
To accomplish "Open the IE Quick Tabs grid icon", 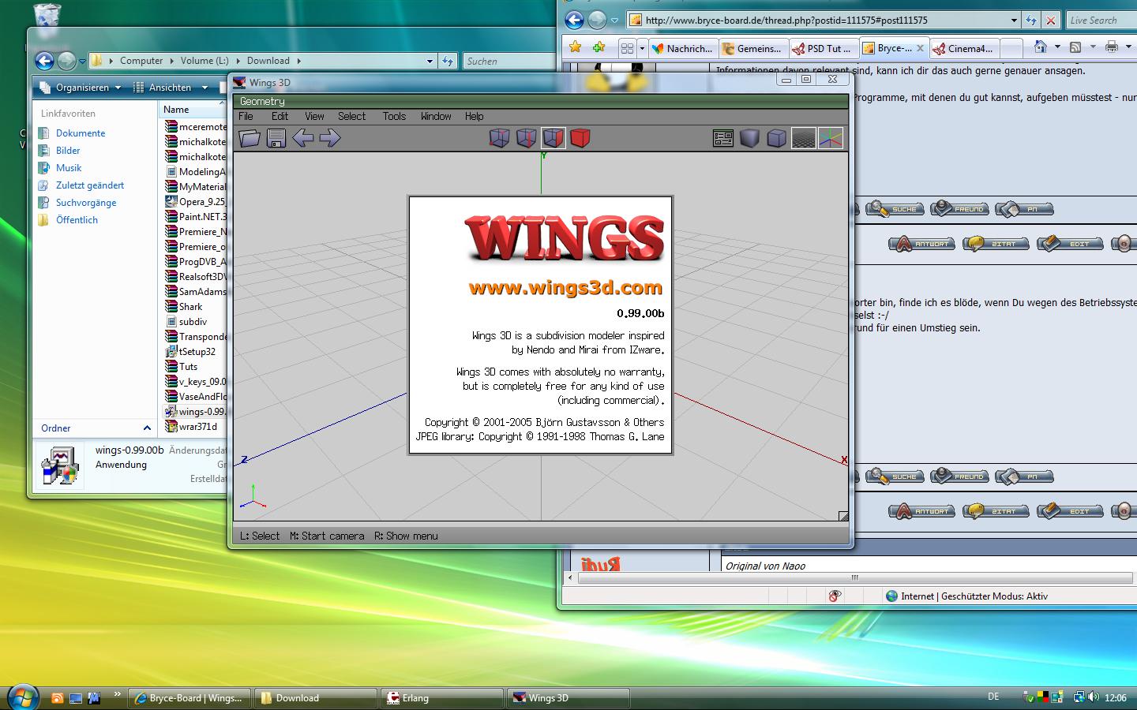I will click(628, 48).
